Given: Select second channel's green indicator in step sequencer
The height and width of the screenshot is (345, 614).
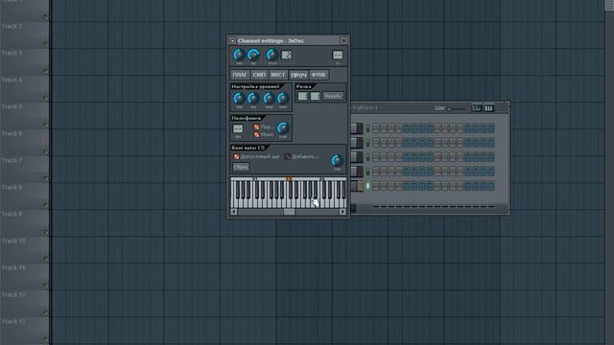Looking at the screenshot, I should (367, 143).
